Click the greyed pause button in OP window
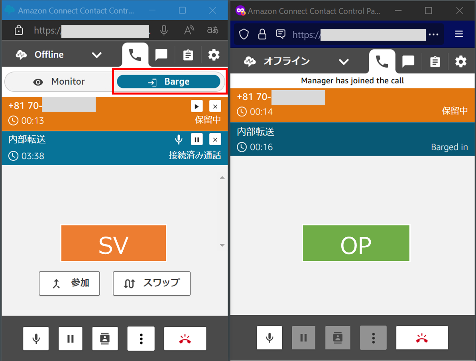This screenshot has width=476, height=361. (303, 337)
